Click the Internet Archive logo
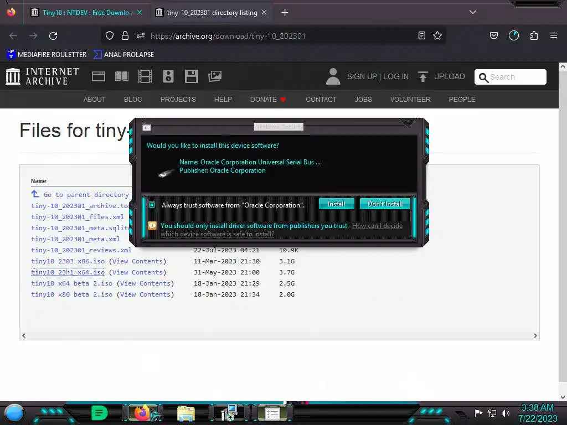Image resolution: width=567 pixels, height=425 pixels. tap(42, 76)
